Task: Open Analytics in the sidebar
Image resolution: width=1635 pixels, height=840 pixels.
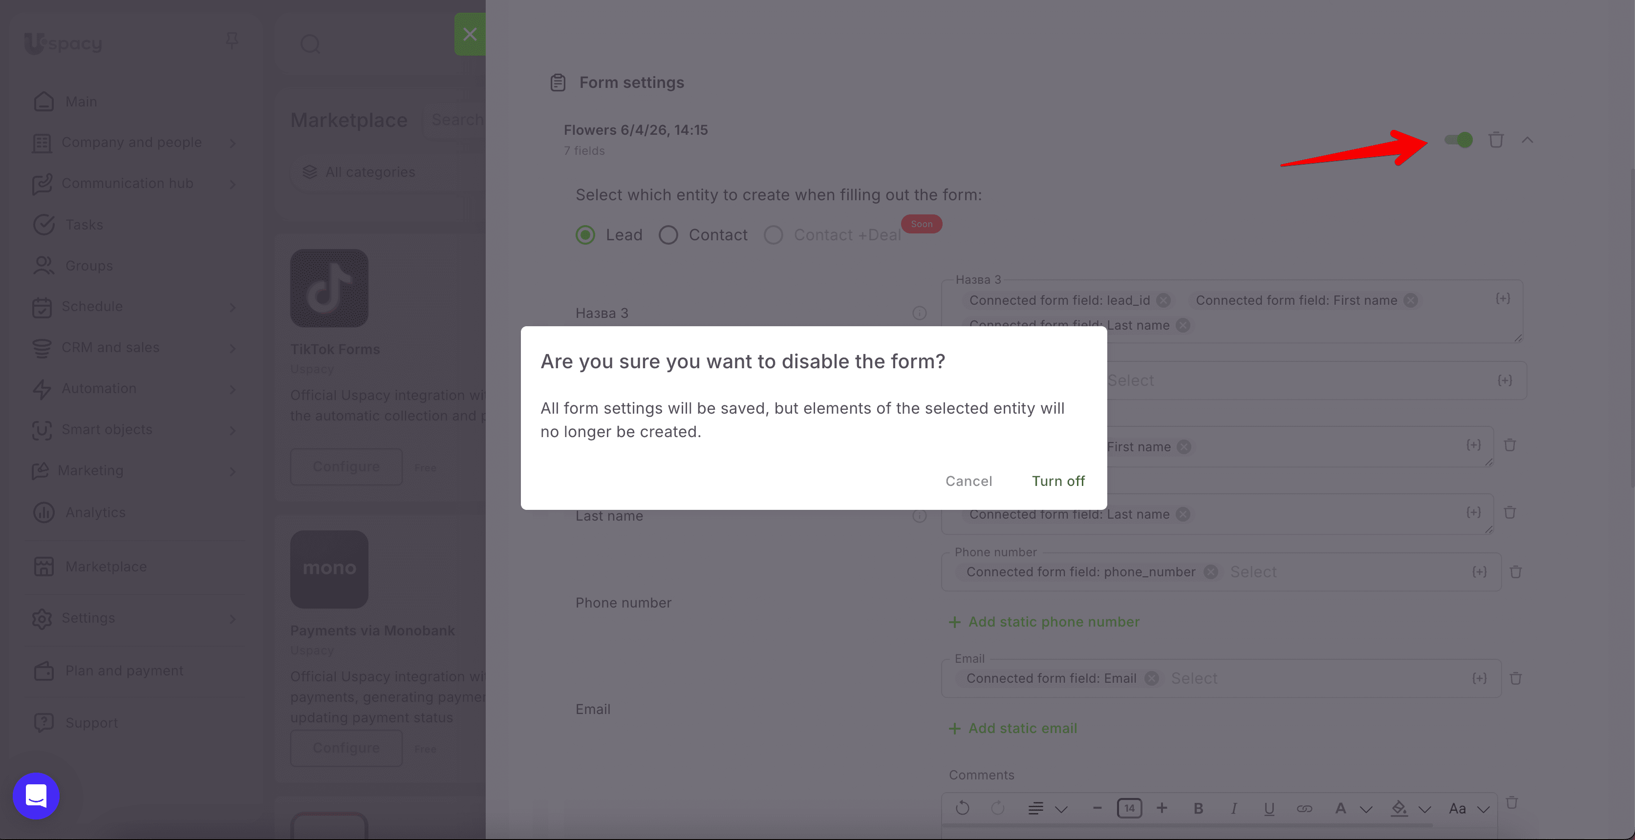Action: (x=95, y=512)
